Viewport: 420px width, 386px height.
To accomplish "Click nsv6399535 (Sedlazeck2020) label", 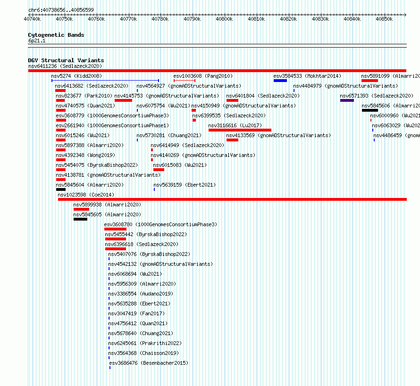I will [x=229, y=115].
